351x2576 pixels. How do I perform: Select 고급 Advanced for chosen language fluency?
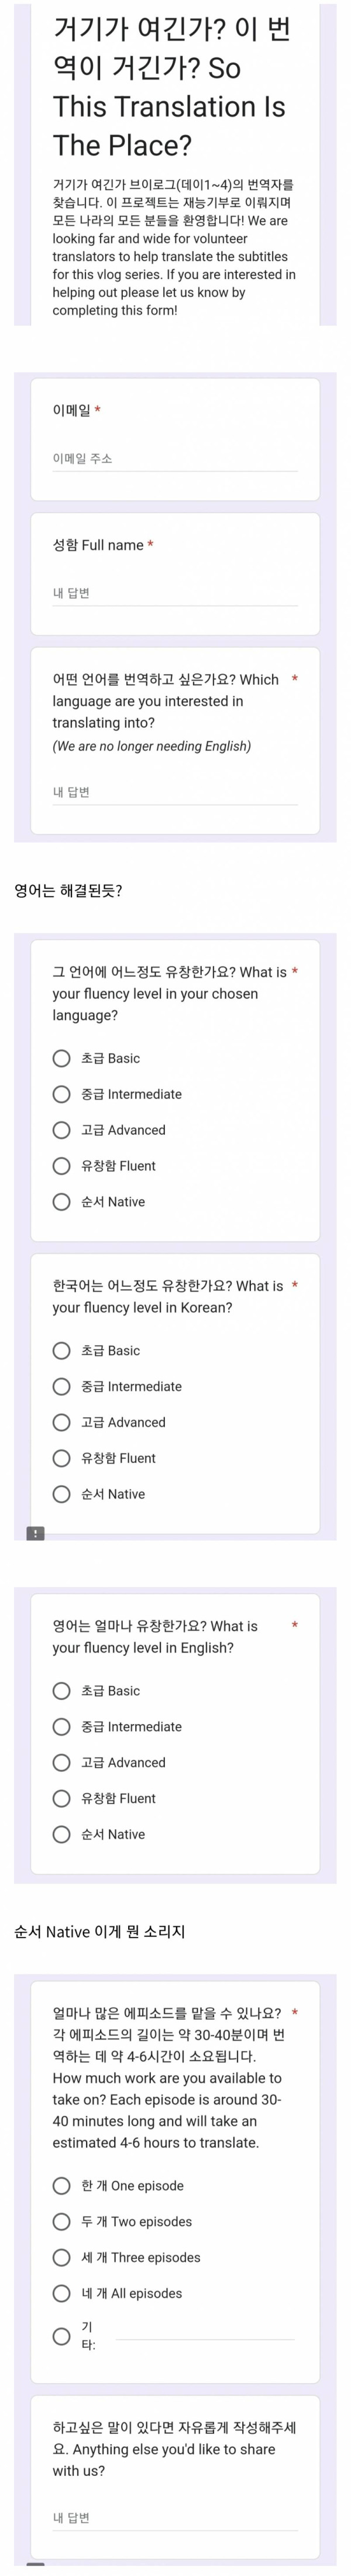[62, 1130]
